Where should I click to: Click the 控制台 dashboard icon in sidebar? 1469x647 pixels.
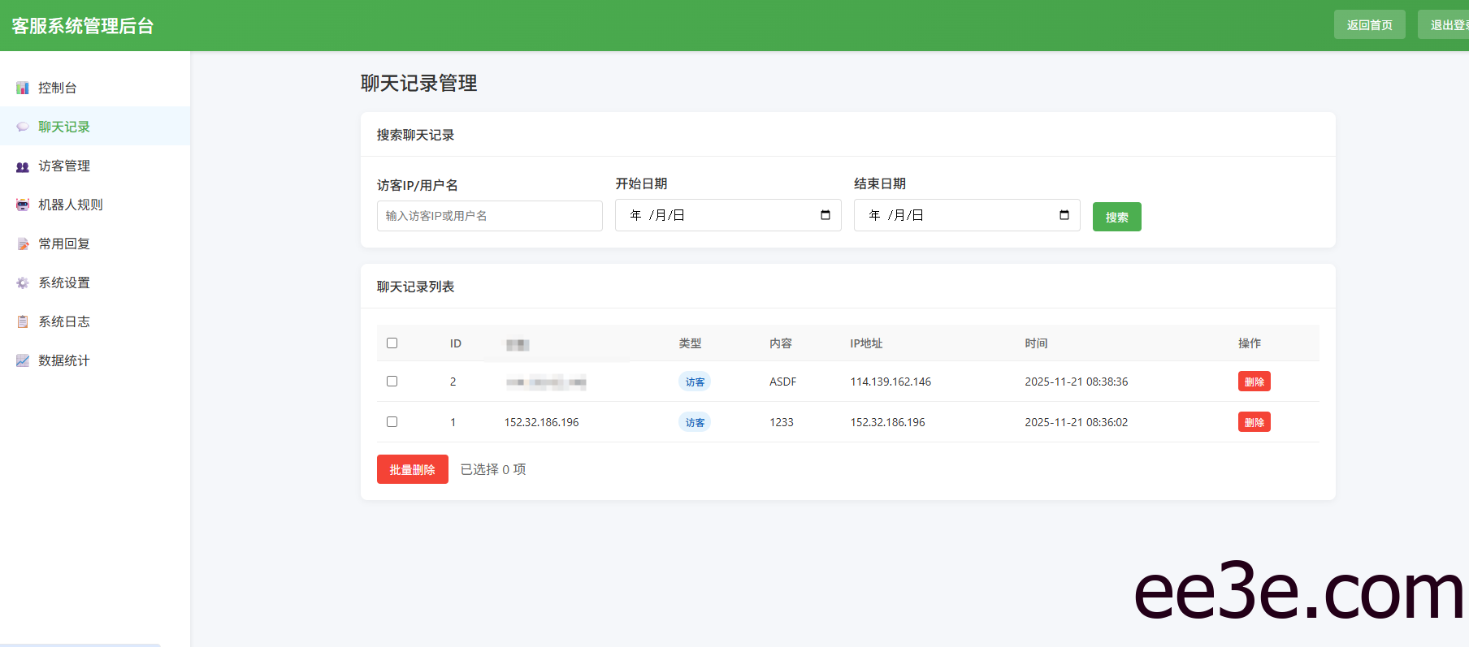pyautogui.click(x=23, y=88)
